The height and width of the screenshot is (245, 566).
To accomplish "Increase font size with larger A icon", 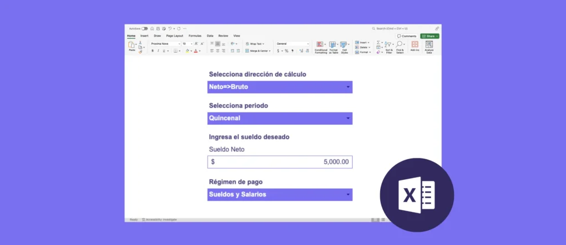I will pos(196,44).
